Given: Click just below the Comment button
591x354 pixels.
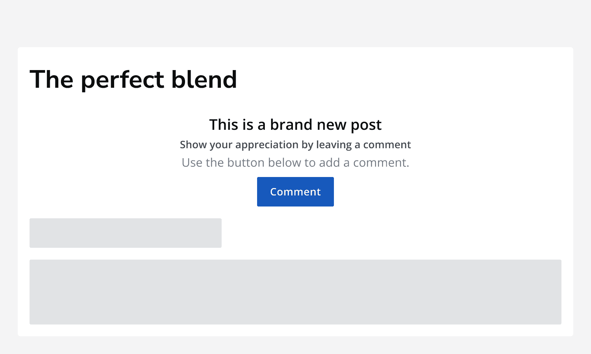Looking at the screenshot, I should 295,212.
